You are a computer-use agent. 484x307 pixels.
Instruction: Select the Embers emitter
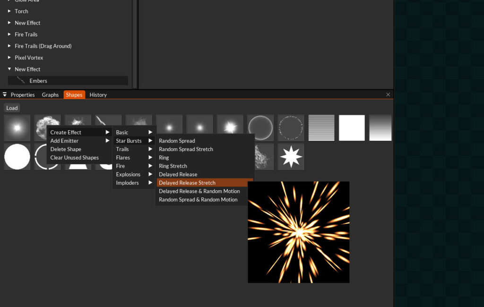click(x=38, y=80)
